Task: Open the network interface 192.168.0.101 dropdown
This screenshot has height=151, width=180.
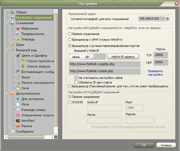Action: (x=167, y=19)
